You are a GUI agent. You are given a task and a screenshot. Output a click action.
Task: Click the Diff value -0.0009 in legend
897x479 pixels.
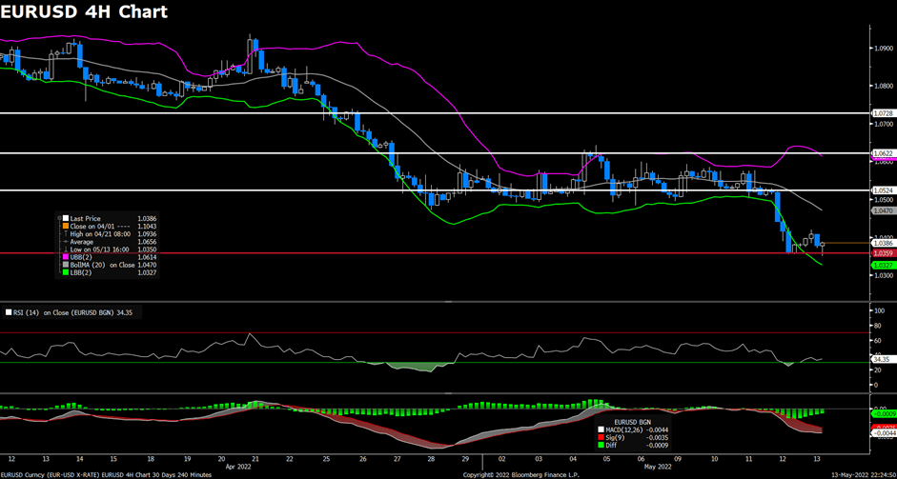tap(658, 445)
